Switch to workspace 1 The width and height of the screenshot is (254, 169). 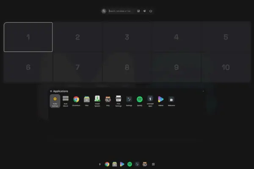[x=28, y=37]
